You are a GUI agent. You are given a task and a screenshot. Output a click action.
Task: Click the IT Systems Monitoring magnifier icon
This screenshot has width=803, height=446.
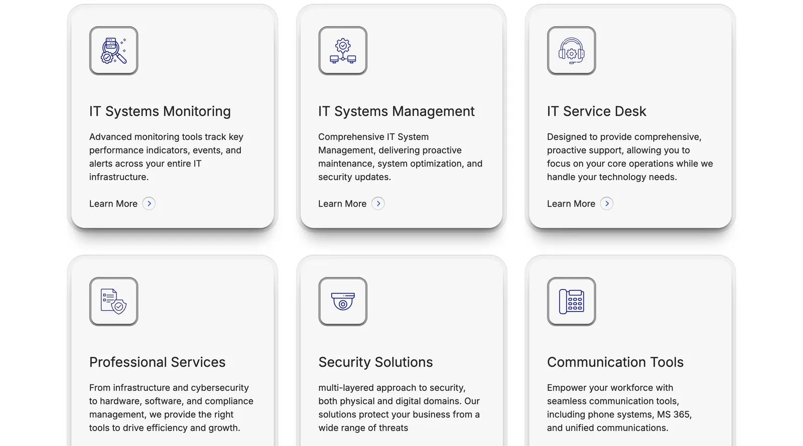[x=114, y=51]
